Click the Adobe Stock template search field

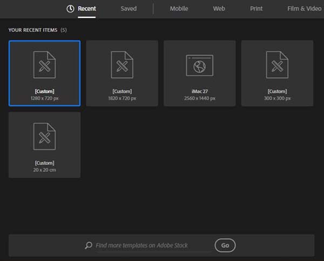(152, 245)
